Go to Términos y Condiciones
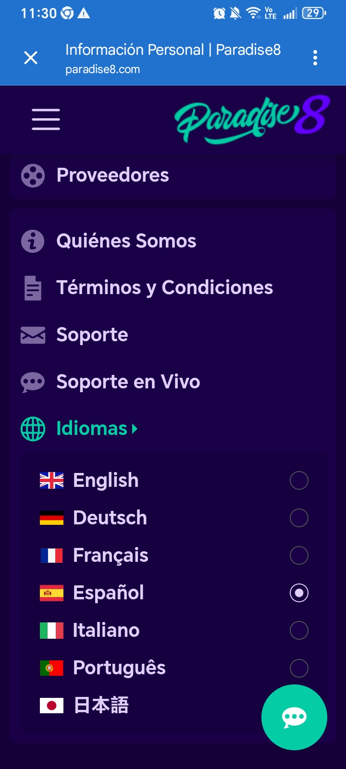This screenshot has width=346, height=769. click(164, 288)
